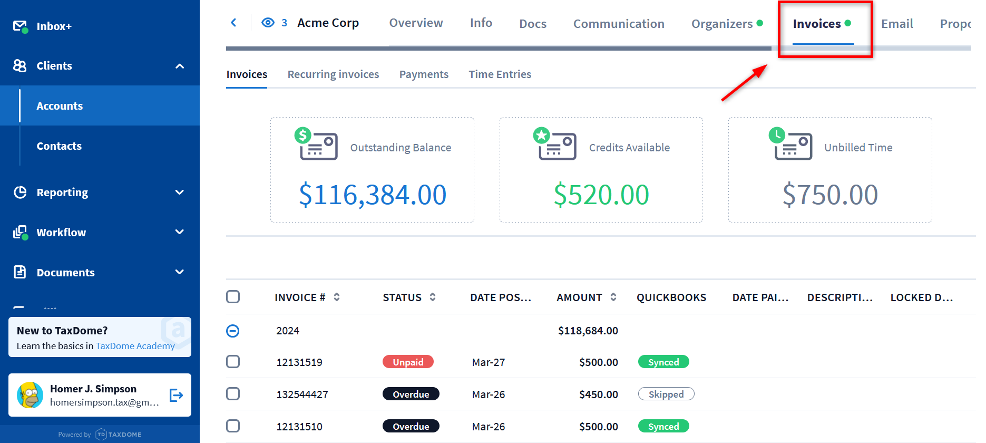Click the $450.00 amount cell

coord(599,394)
